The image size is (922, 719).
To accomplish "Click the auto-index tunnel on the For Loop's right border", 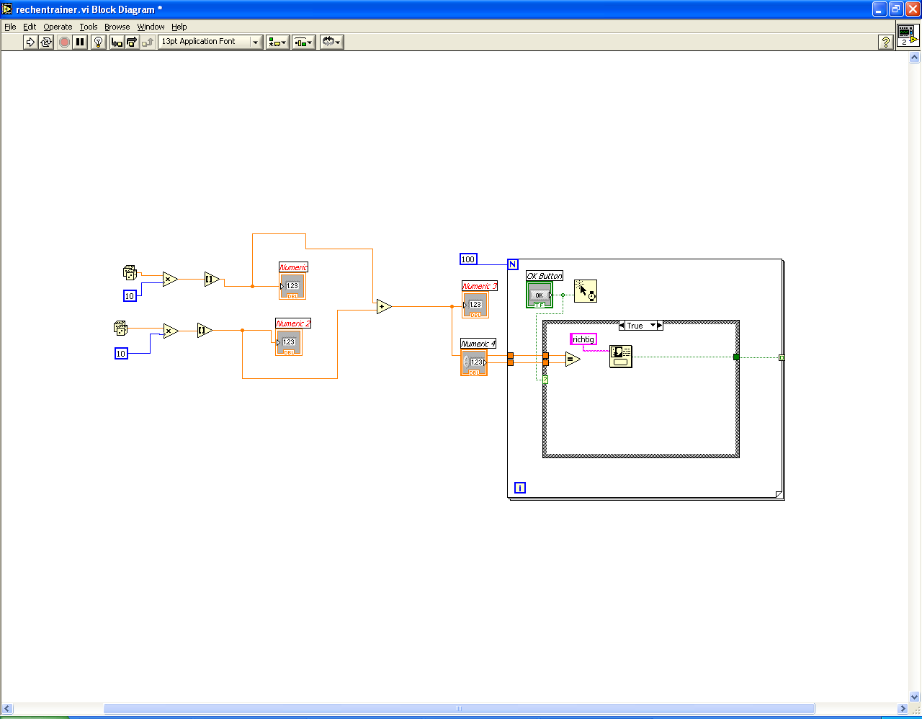I will [x=782, y=357].
